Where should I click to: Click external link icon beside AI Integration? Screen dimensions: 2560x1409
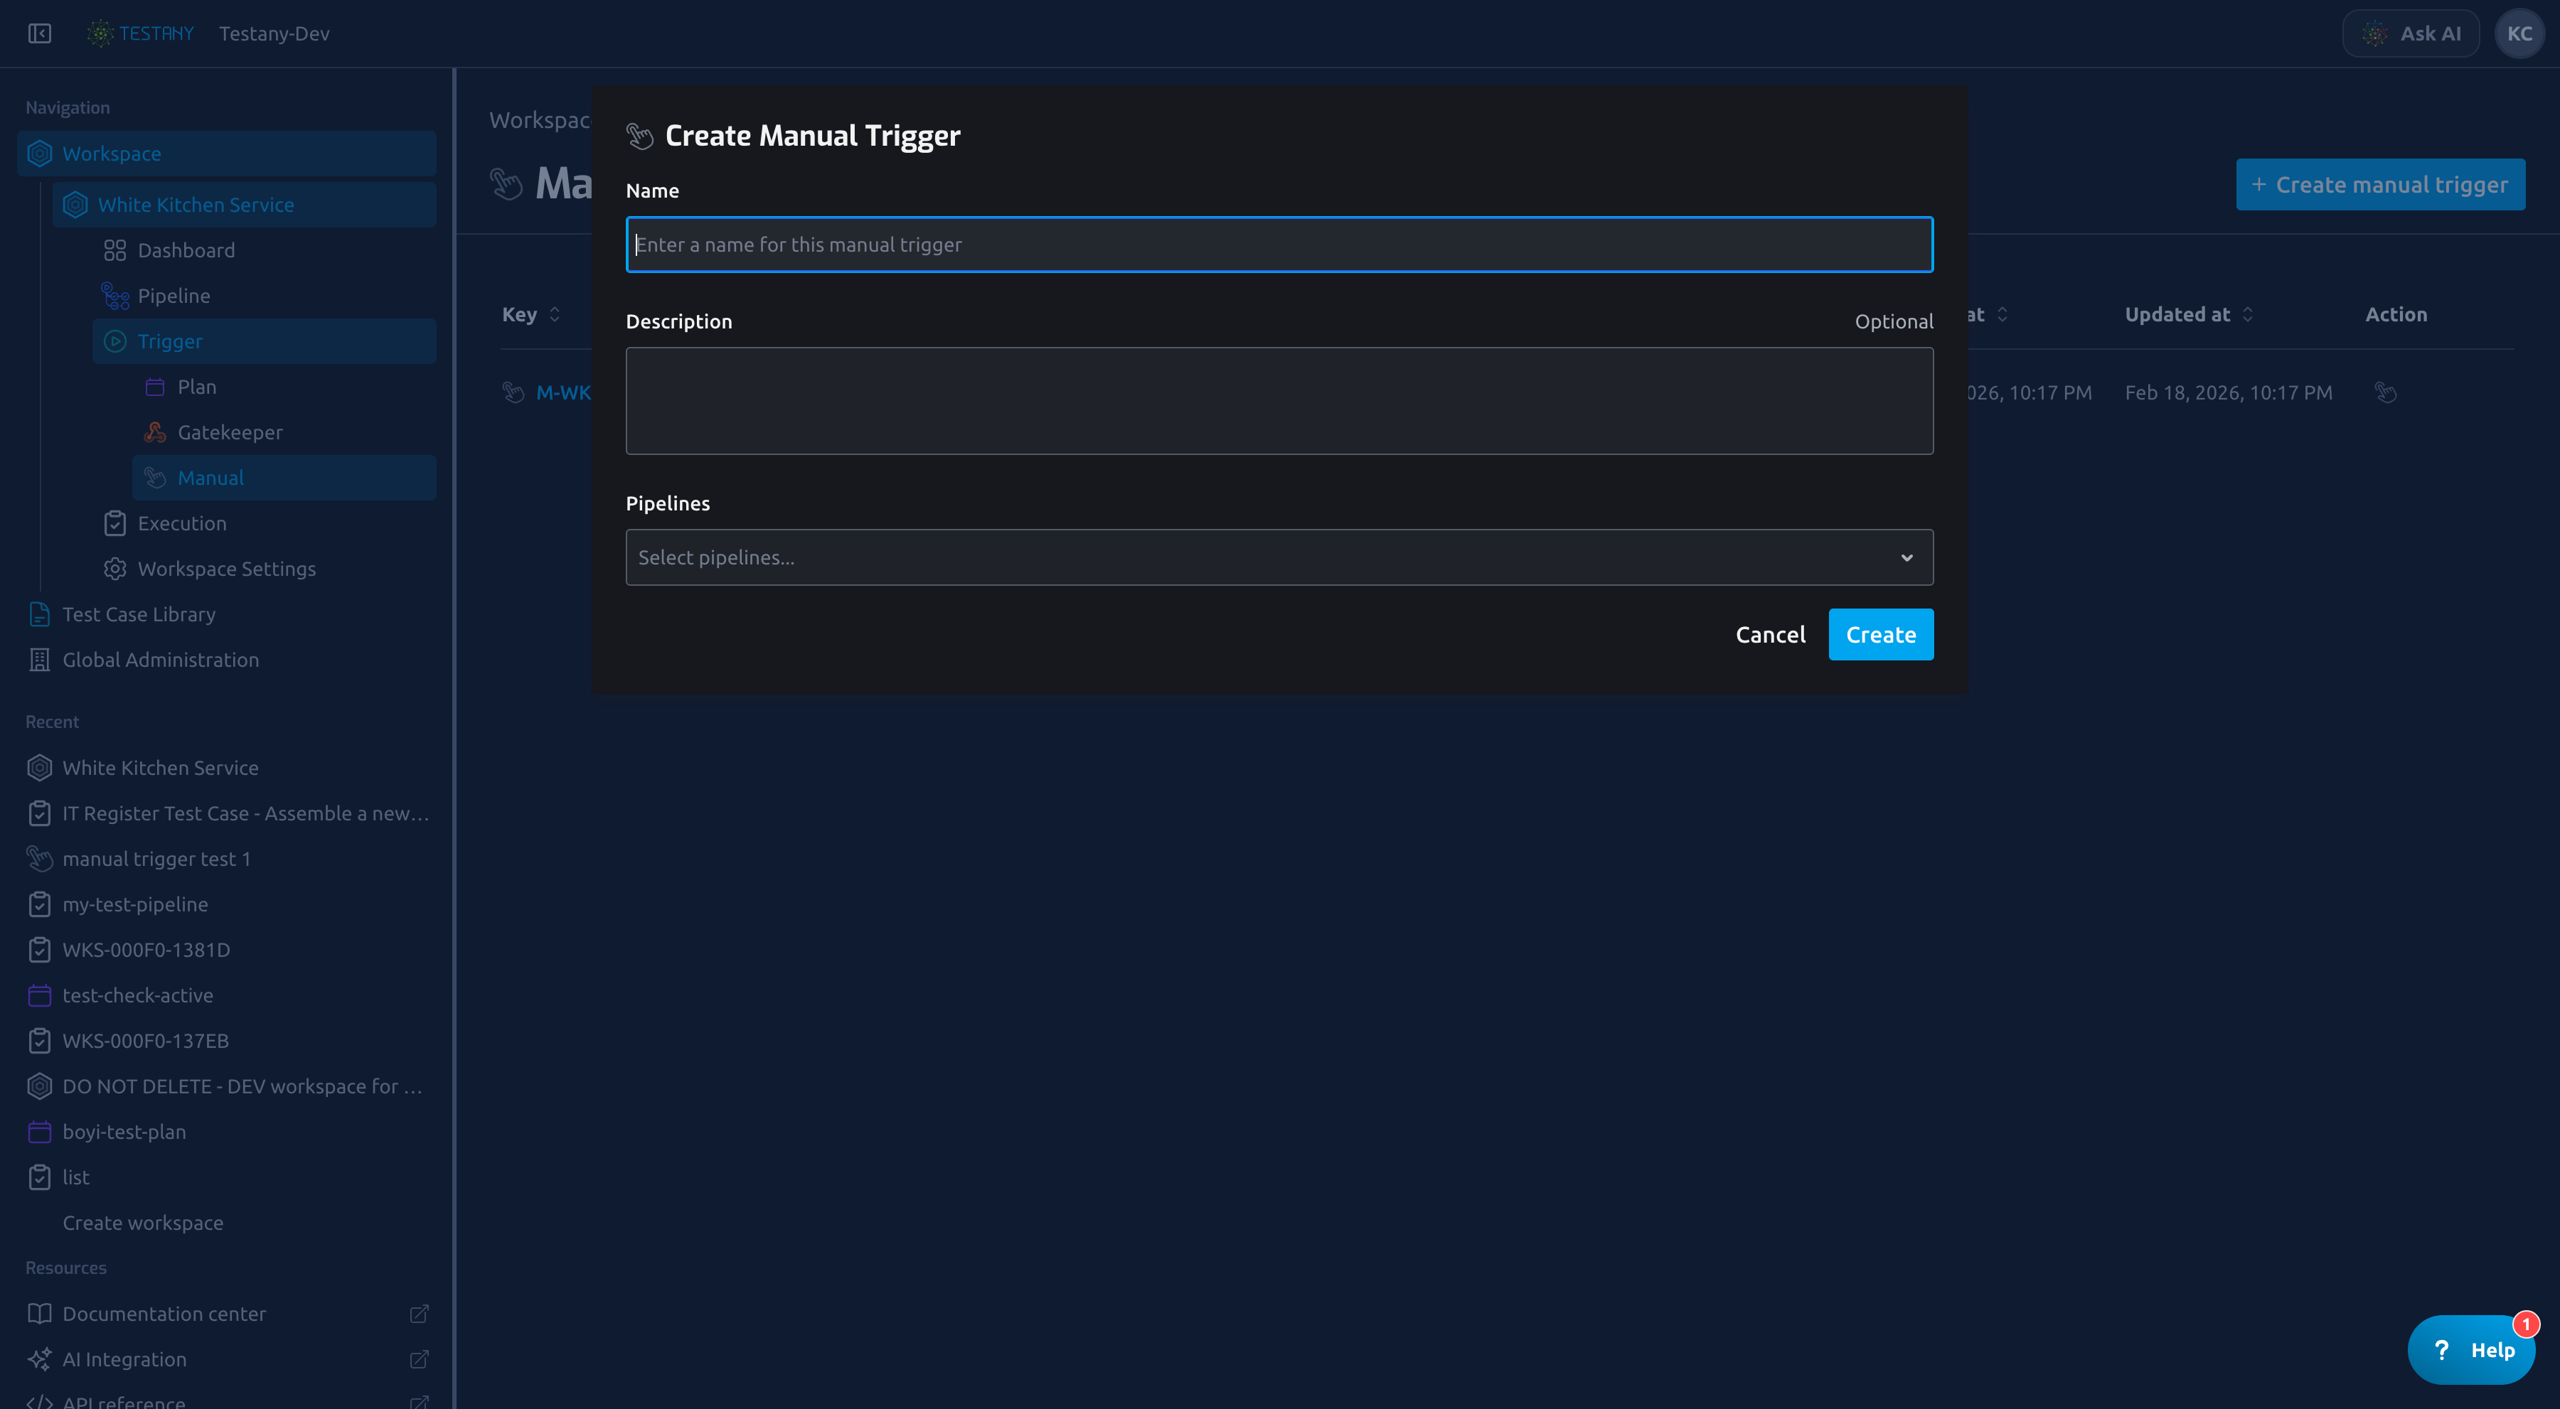(x=420, y=1359)
